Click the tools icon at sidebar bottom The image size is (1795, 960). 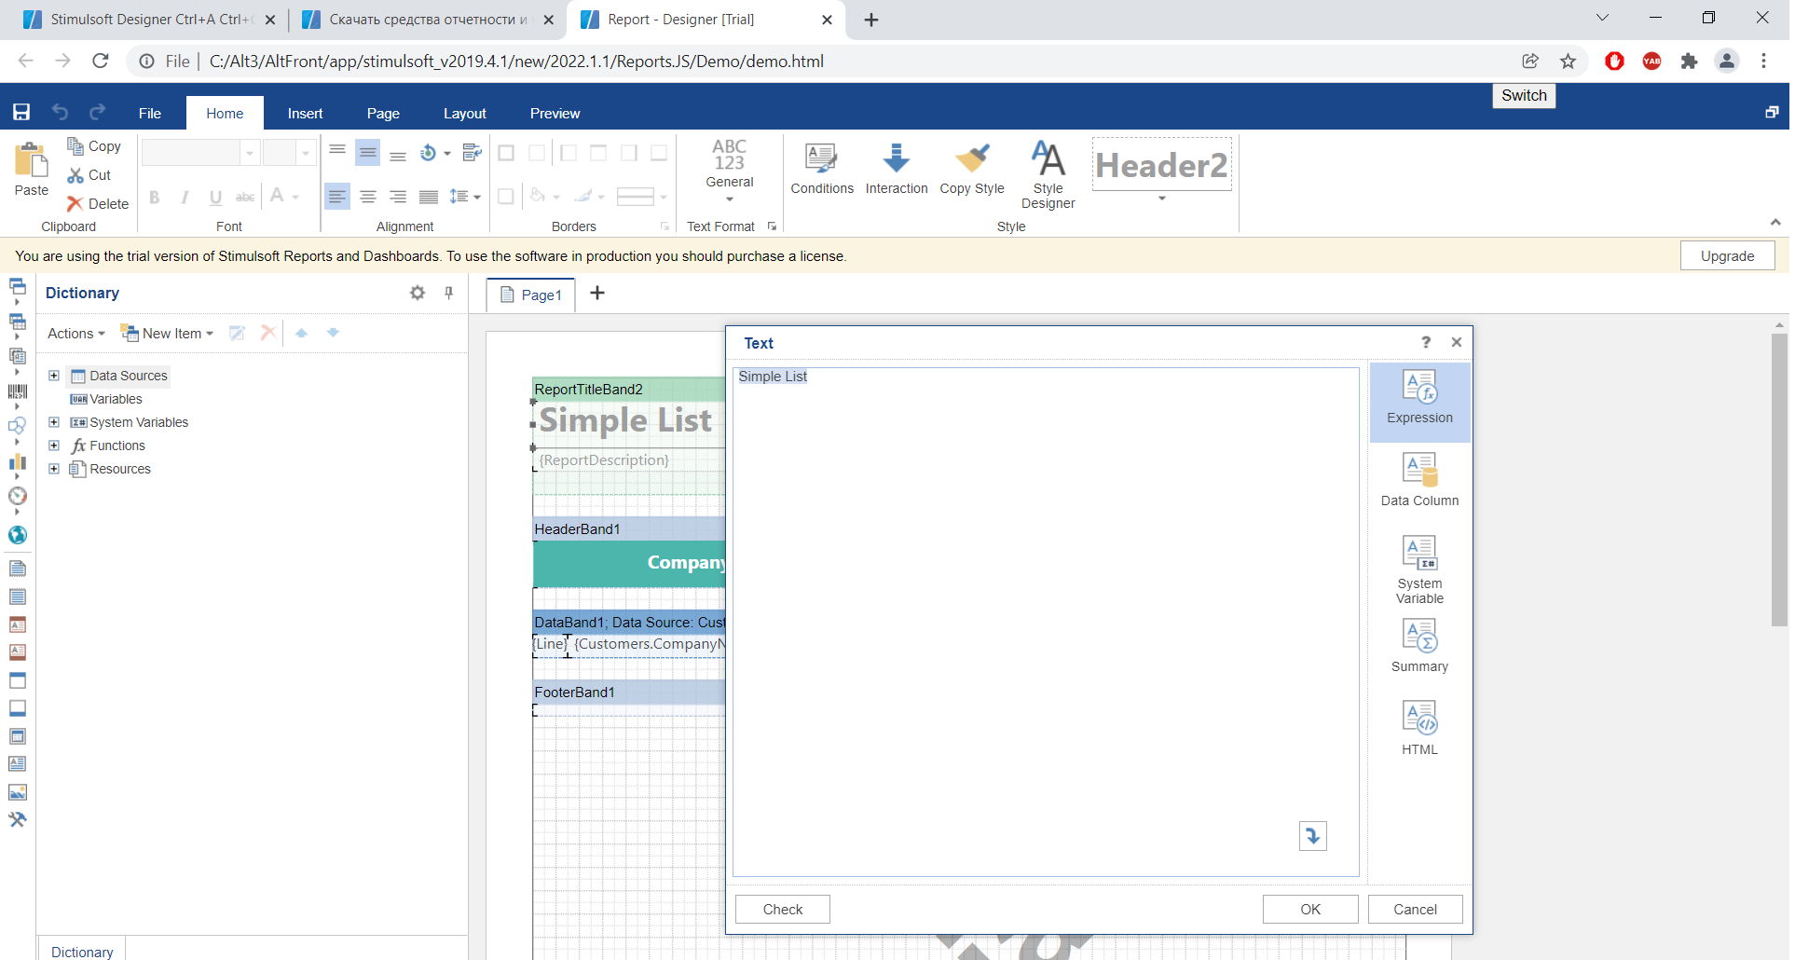click(17, 819)
